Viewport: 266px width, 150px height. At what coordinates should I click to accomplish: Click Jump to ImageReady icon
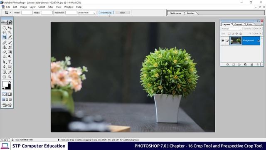click(7, 105)
